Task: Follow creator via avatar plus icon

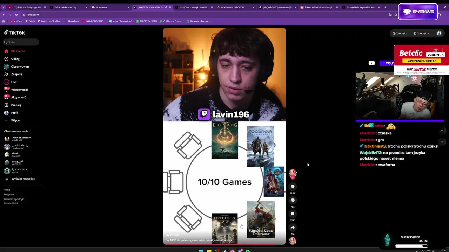Action: 293,177
